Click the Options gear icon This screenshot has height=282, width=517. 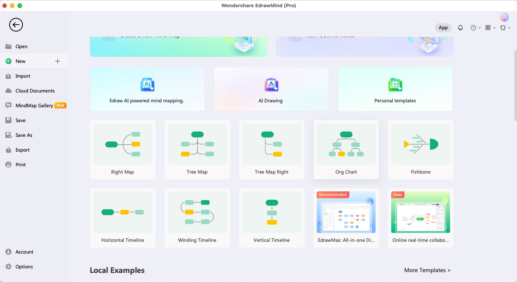8,266
